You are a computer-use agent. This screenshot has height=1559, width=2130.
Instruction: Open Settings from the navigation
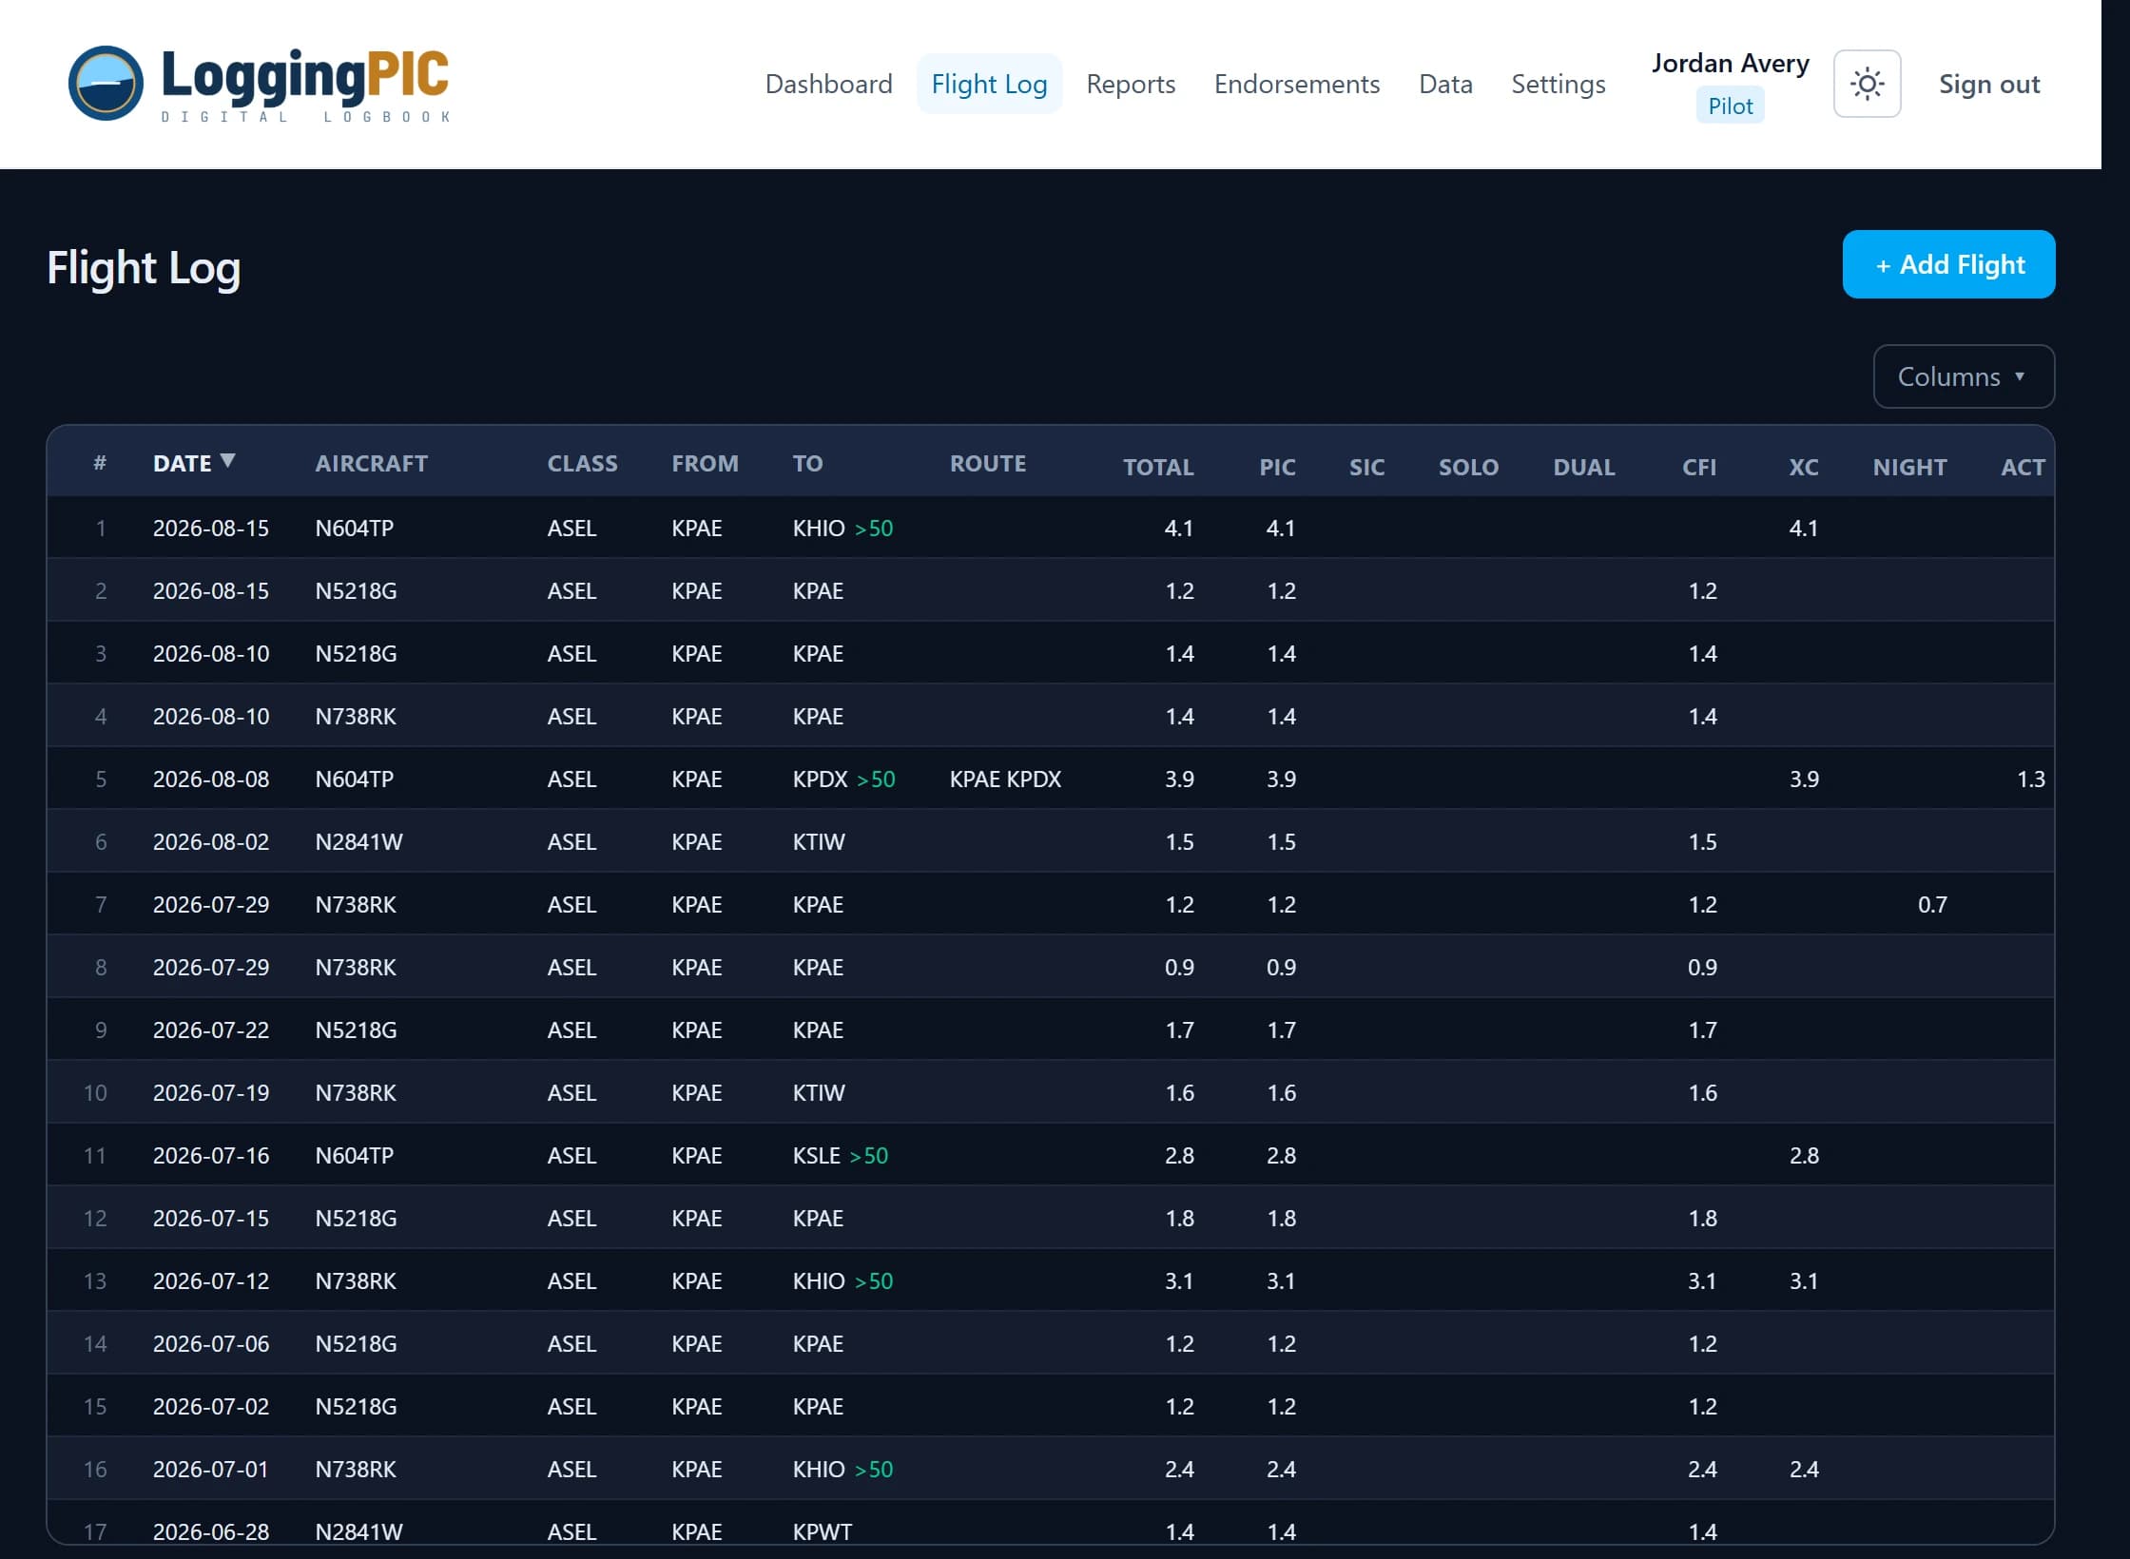pos(1558,84)
